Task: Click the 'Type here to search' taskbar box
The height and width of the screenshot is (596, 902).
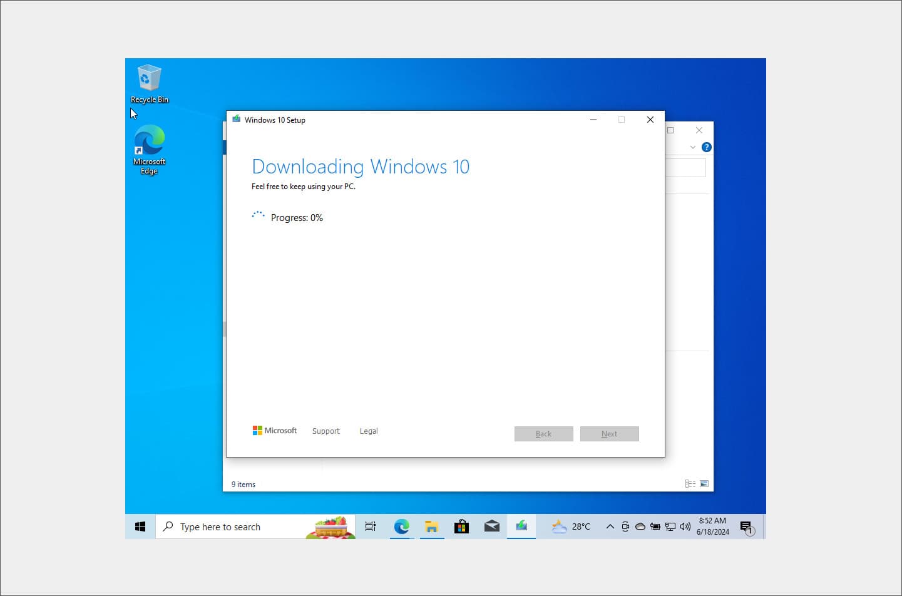Action: (x=255, y=527)
